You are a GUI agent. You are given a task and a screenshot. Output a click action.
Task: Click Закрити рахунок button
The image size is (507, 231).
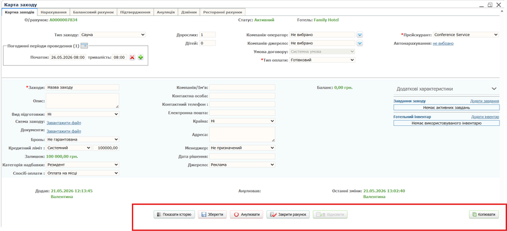[x=288, y=215]
